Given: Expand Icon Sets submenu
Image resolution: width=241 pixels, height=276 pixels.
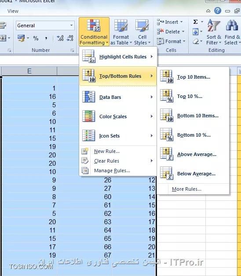Looking at the screenshot, I should (x=118, y=136).
